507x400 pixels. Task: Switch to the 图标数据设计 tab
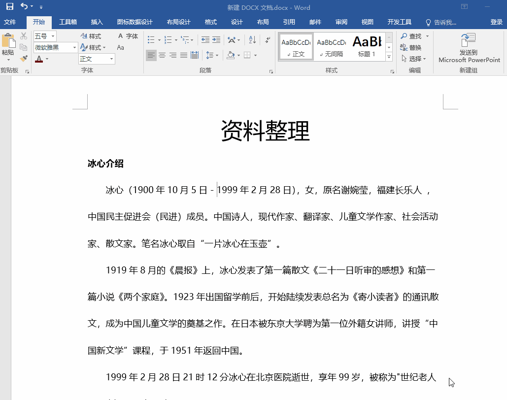[135, 22]
